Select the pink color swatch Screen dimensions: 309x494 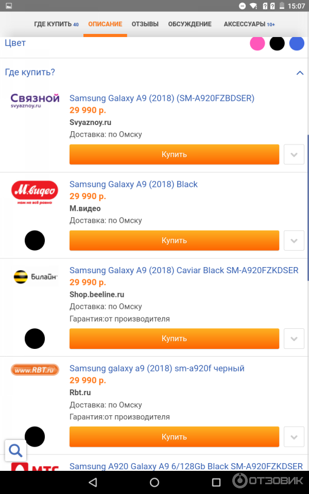(257, 43)
